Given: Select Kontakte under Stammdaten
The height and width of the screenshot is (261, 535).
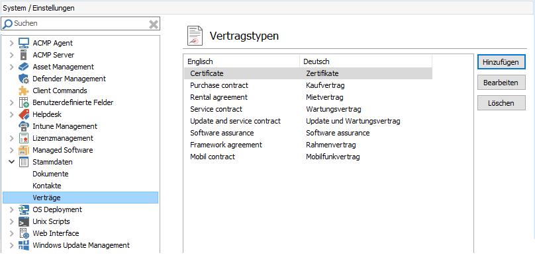Looking at the screenshot, I should point(47,186).
